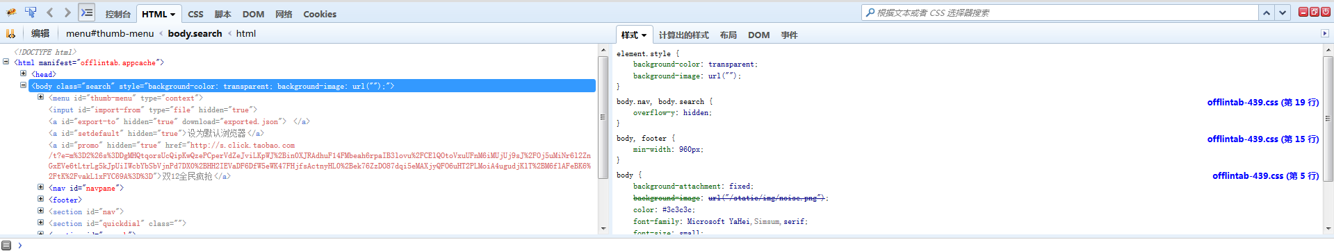This screenshot has height=251, width=1334.
Task: Open the HTML tab dropdown arrow
Action: [x=173, y=15]
